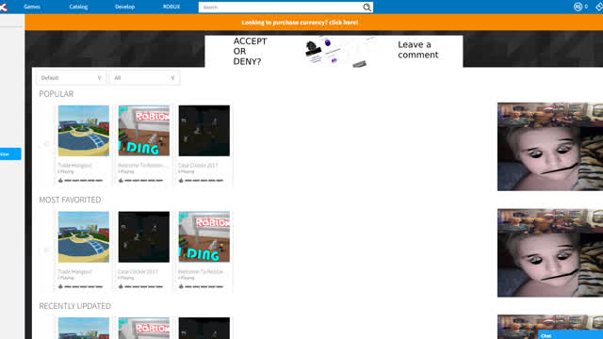This screenshot has height=339, width=603.
Task: Open Case Clicker thumbnail under Most Favorited
Action: coord(144,236)
